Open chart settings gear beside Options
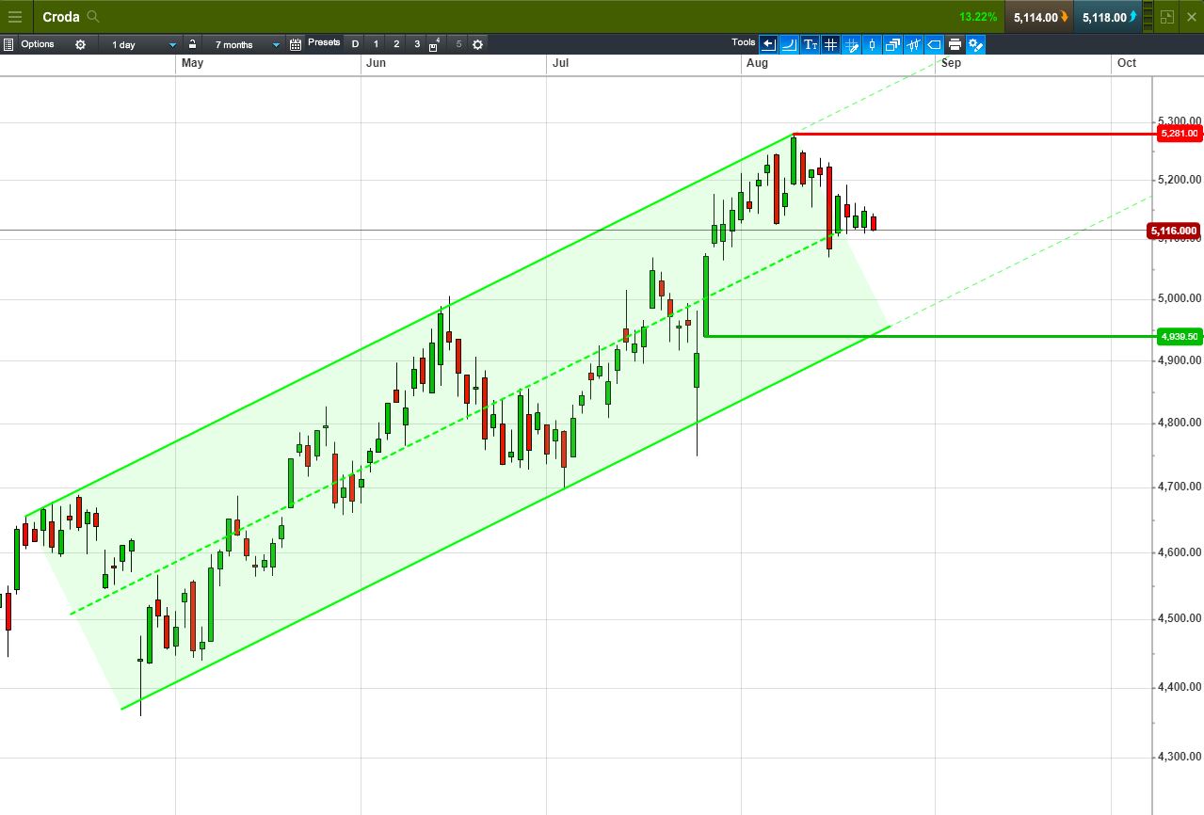The image size is (1204, 815). pos(80,44)
